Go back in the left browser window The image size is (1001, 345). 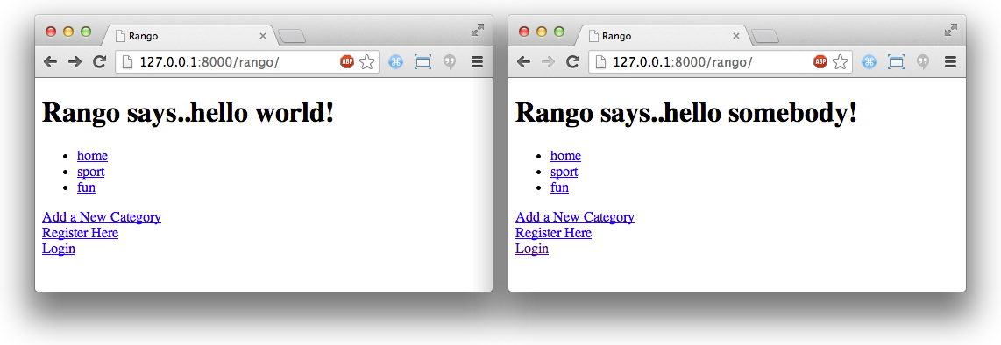coord(51,62)
